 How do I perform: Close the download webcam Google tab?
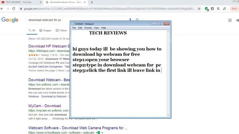click(x=85, y=2)
